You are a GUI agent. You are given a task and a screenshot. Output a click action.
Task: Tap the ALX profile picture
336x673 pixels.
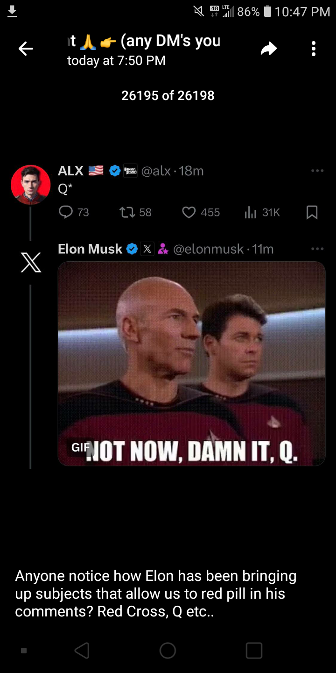point(30,185)
